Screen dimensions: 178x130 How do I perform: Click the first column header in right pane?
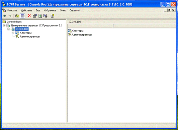[90, 26]
